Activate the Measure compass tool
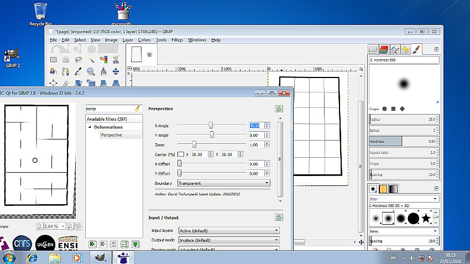Image resolution: width=470 pixels, height=264 pixels. pos(104,71)
